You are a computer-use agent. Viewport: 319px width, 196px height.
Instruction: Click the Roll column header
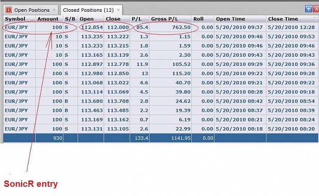coord(199,19)
